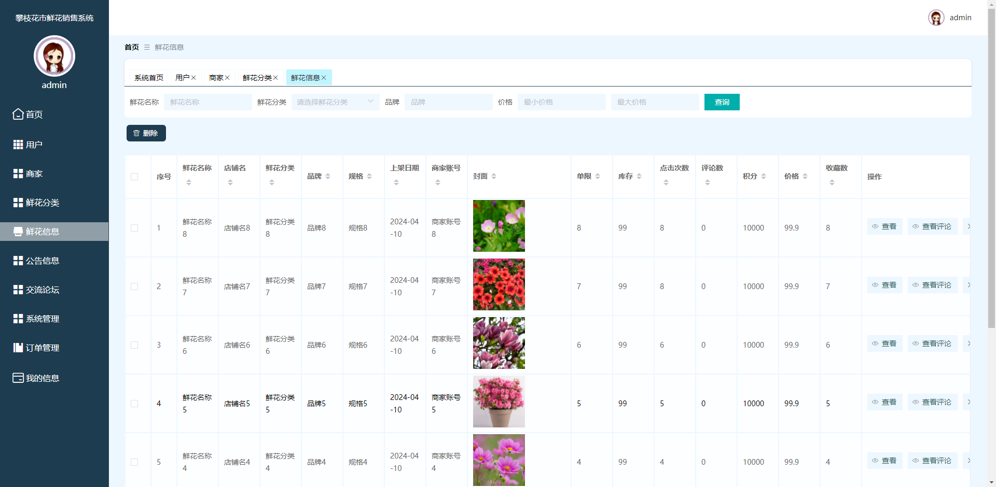This screenshot has width=996, height=487.
Task: Sort by 上架日期 column arrows
Action: pos(396,182)
